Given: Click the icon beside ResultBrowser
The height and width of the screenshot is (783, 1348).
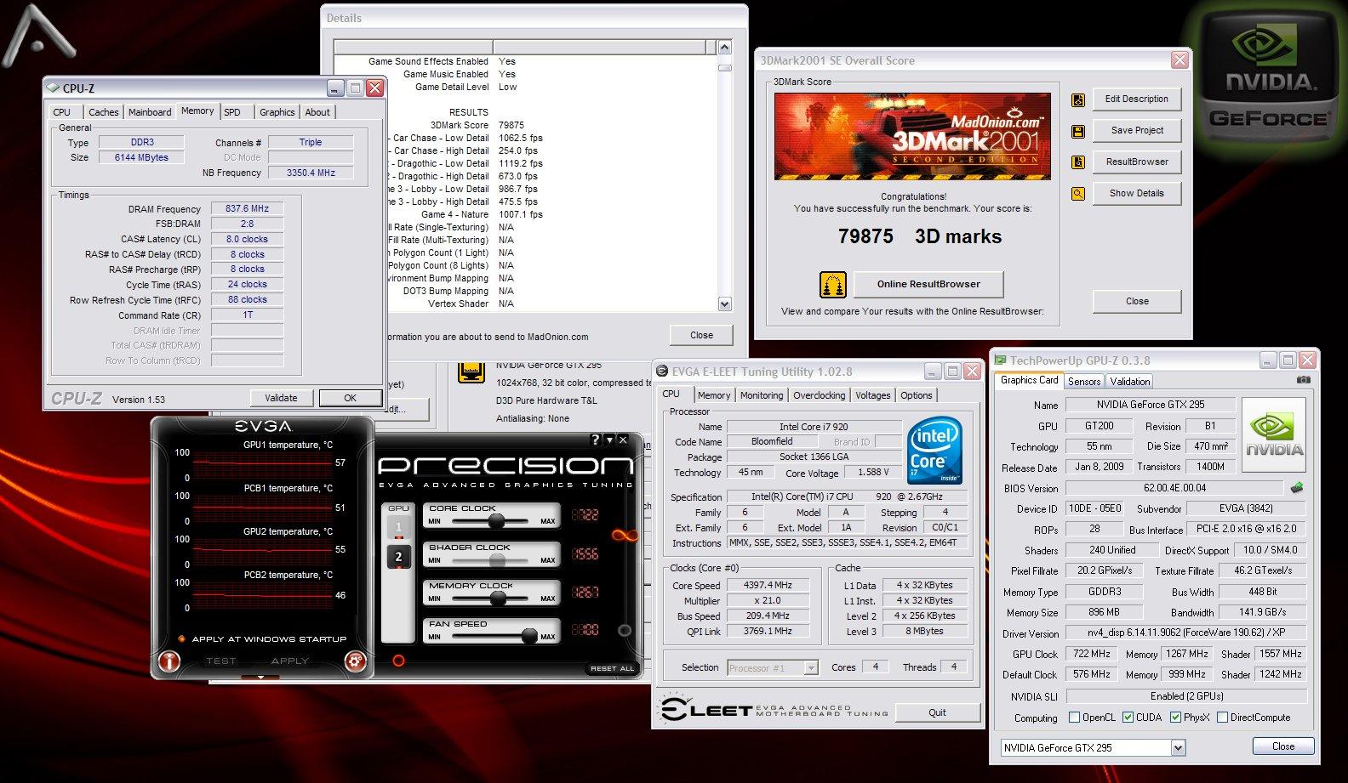Looking at the screenshot, I should (x=1078, y=162).
